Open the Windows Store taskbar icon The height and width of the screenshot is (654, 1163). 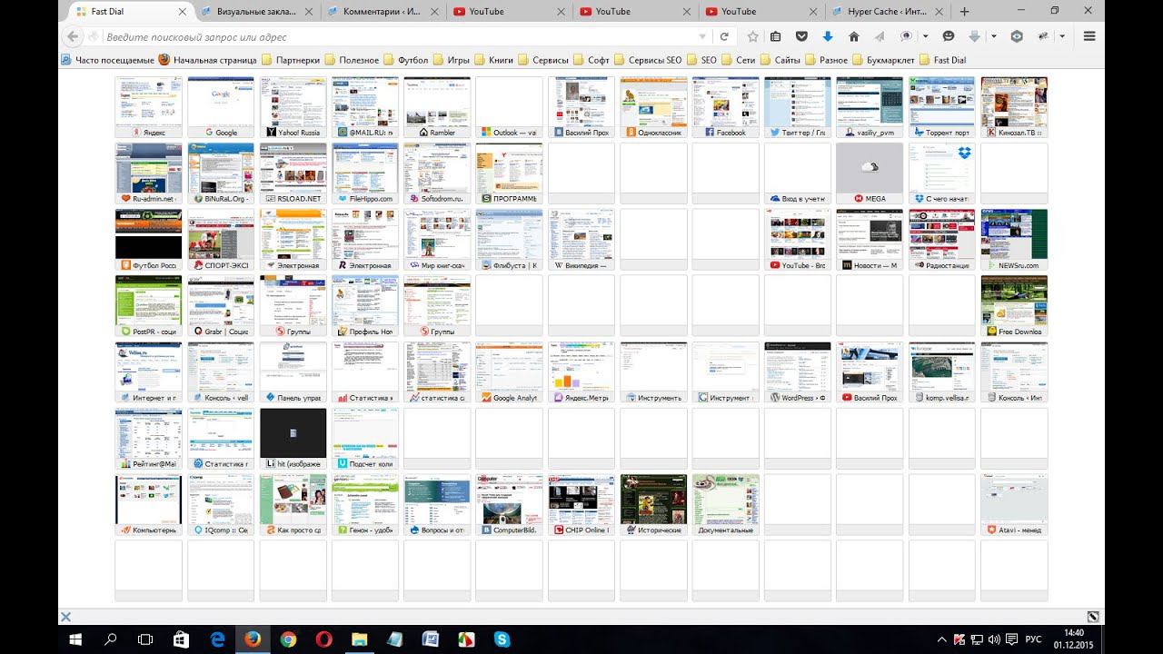[182, 639]
